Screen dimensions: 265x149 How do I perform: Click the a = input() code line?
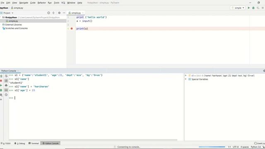(84, 21)
